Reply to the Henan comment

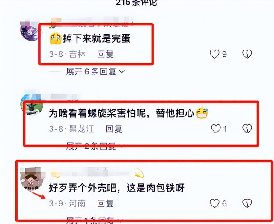click(x=105, y=203)
